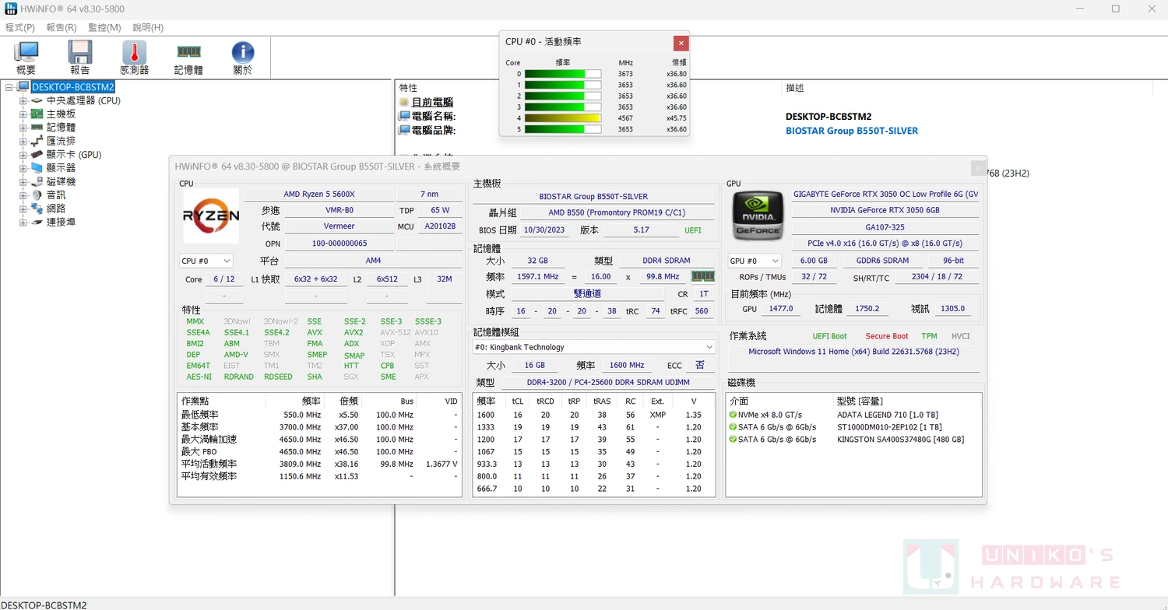Select the 最大渦輪加速 operating point row
The image size is (1168, 610).
click(x=319, y=439)
